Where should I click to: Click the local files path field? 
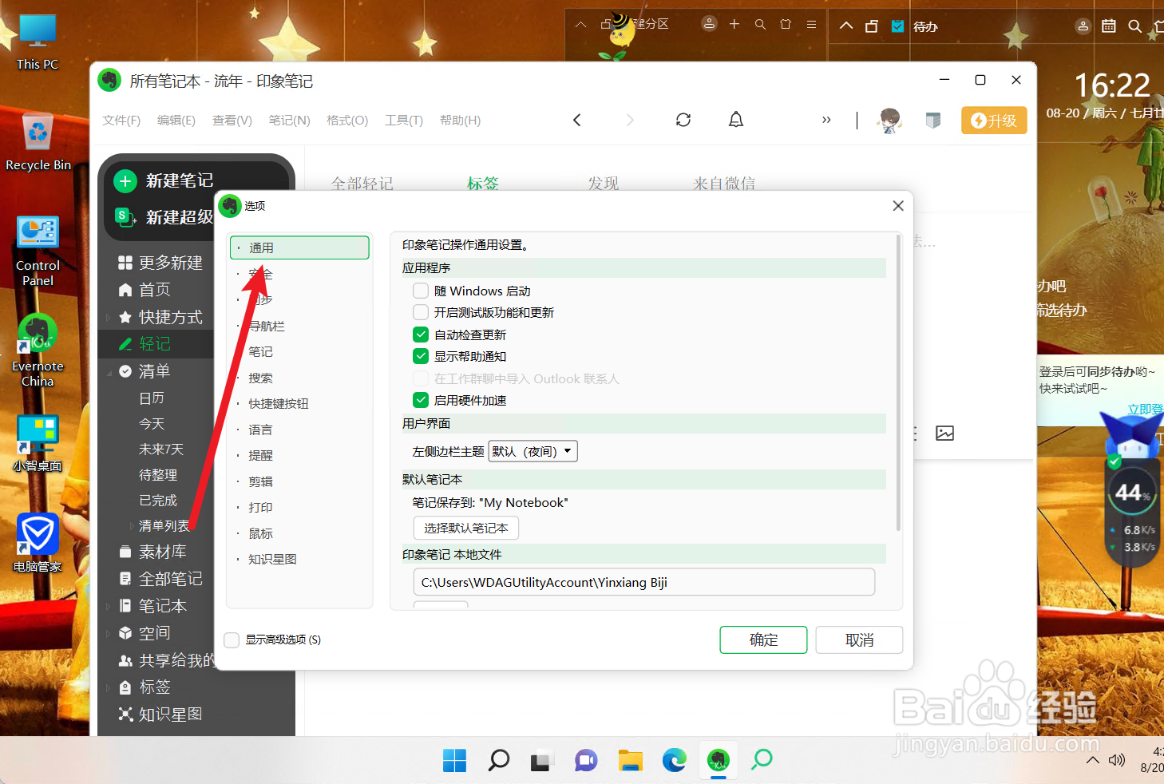[644, 582]
